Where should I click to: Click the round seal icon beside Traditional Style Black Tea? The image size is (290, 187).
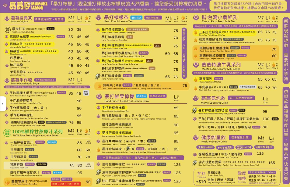8,30
